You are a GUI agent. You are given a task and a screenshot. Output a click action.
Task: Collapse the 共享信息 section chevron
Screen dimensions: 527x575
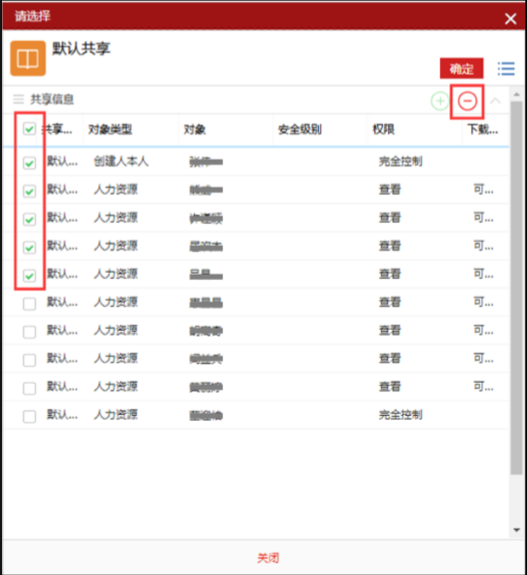pyautogui.click(x=495, y=101)
